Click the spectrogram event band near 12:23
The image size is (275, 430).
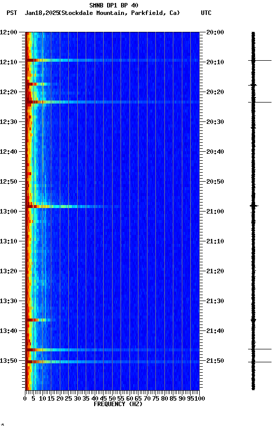[x=112, y=102]
